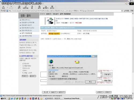The width and height of the screenshot is (134, 100).
Task: Click the 메일 전달 button
Action: point(107,81)
